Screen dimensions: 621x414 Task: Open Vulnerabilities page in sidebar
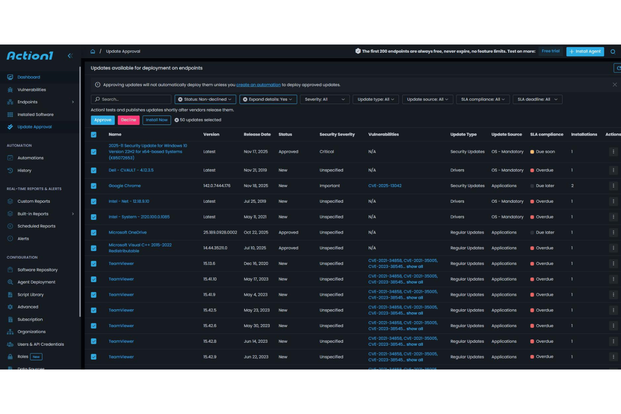pos(31,90)
